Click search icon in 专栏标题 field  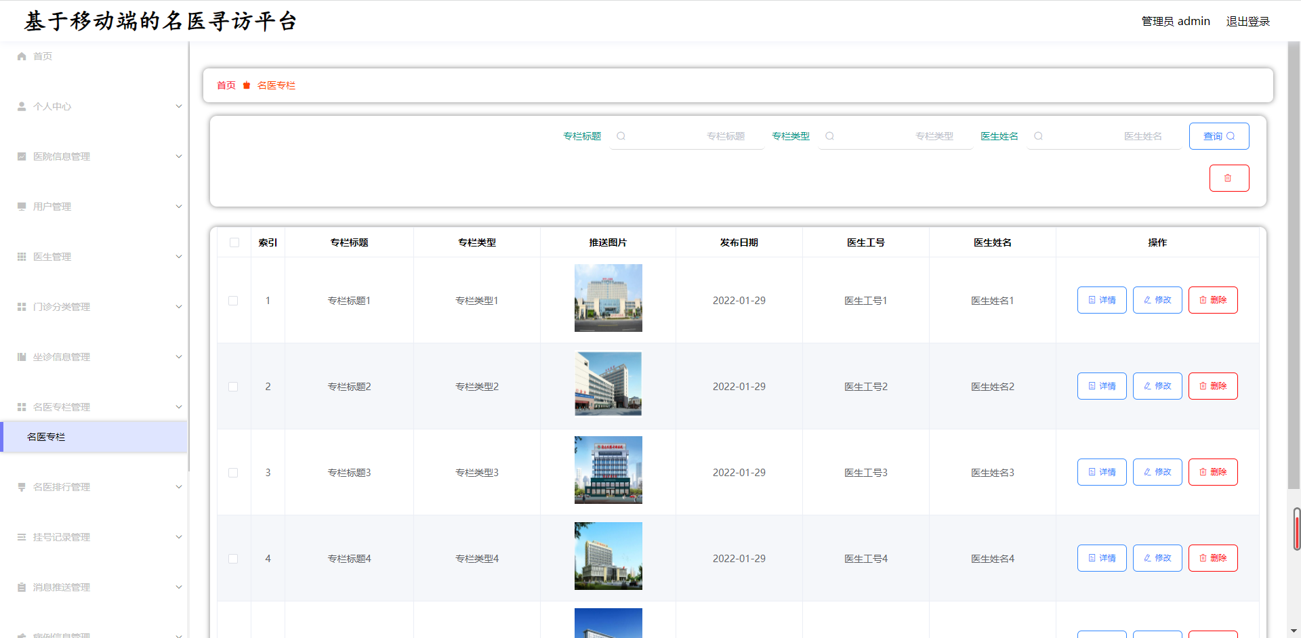(x=621, y=136)
